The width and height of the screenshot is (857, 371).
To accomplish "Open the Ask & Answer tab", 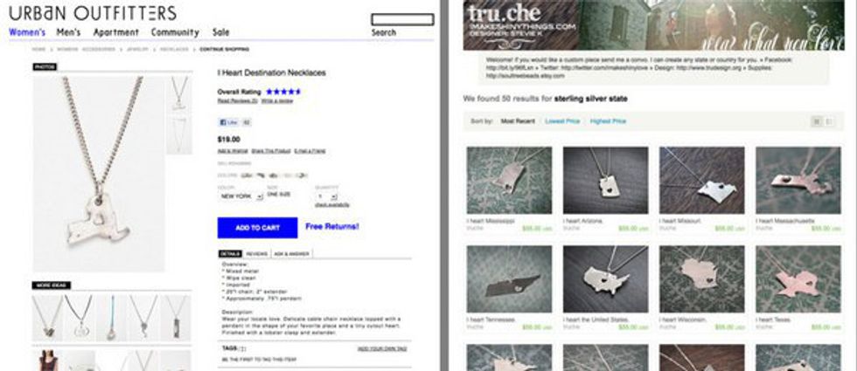I will click(291, 254).
